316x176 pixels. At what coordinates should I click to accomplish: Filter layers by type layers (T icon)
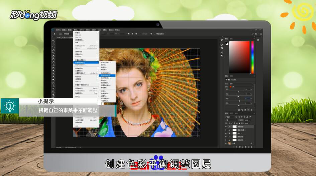pos(242,117)
